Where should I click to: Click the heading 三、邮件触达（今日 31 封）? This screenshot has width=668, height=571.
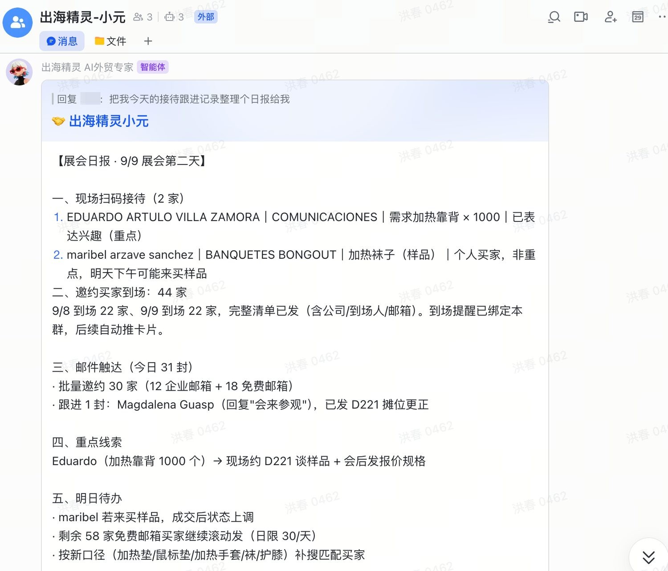tap(122, 367)
